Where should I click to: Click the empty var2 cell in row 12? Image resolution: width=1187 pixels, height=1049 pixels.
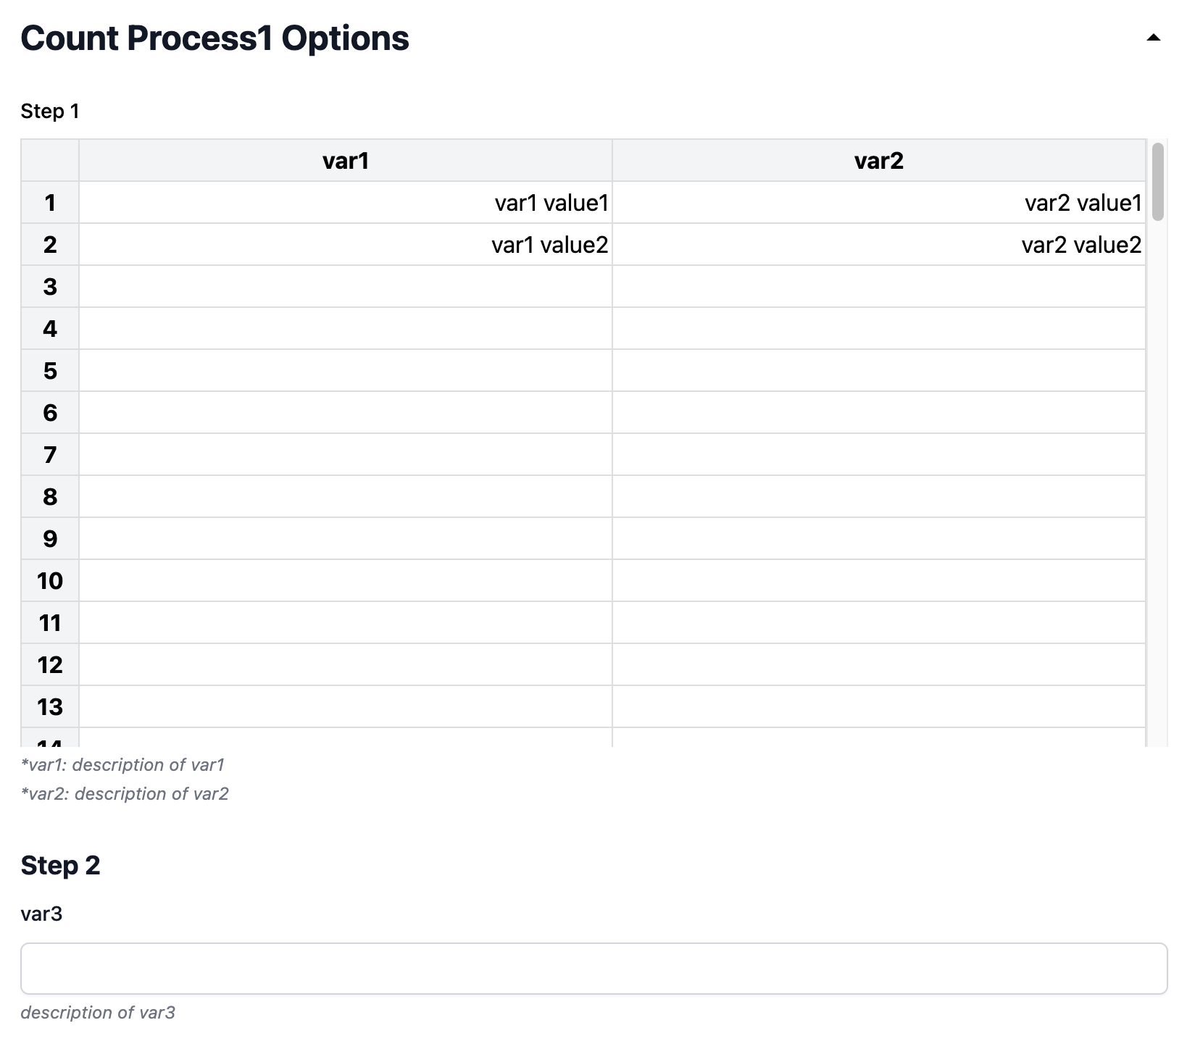click(879, 664)
